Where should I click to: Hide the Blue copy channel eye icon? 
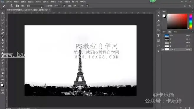click(163, 50)
